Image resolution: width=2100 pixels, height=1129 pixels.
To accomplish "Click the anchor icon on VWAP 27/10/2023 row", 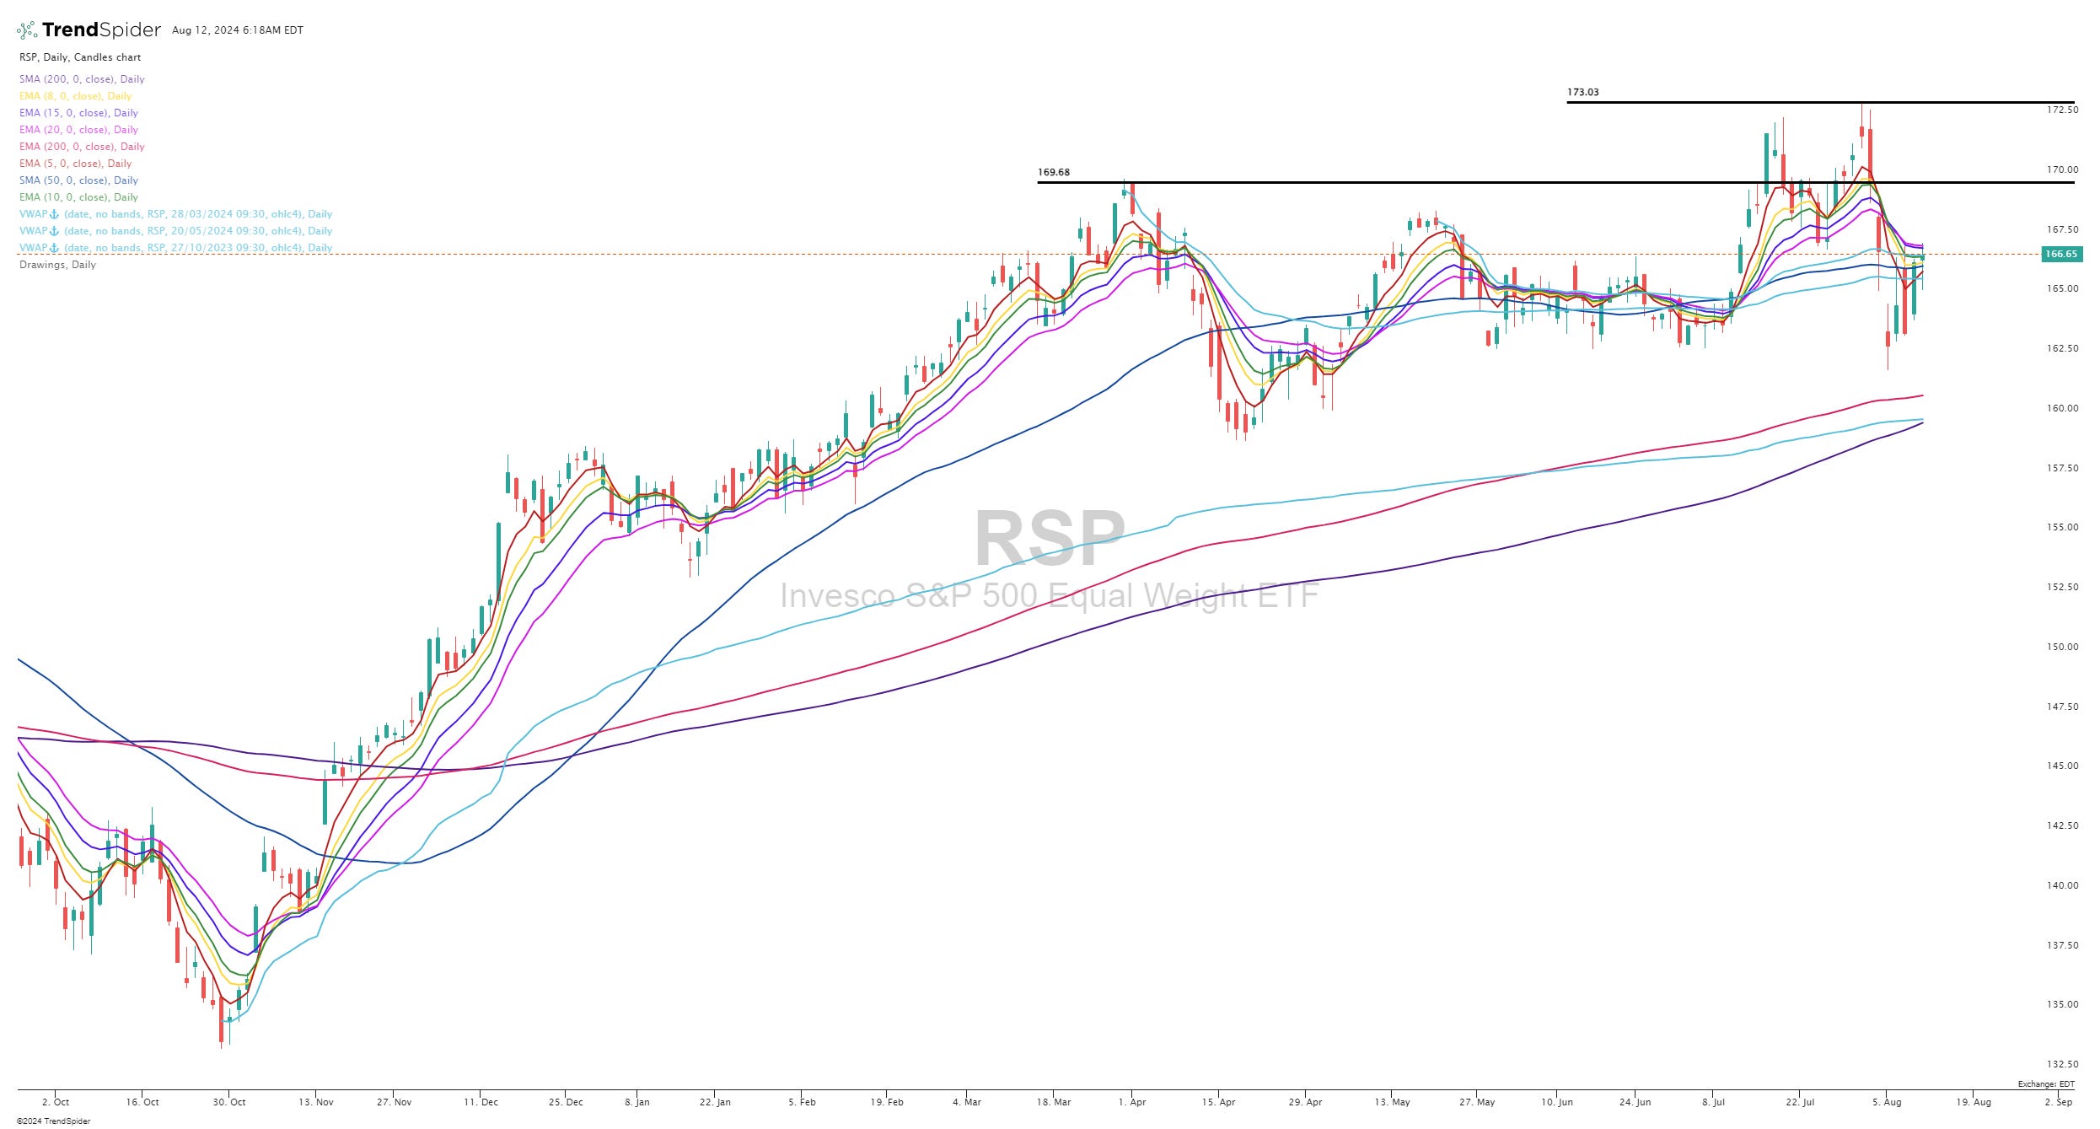I will (55, 248).
